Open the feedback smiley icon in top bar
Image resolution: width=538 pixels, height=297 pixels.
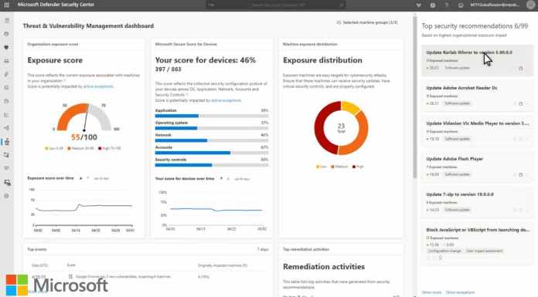461,5
